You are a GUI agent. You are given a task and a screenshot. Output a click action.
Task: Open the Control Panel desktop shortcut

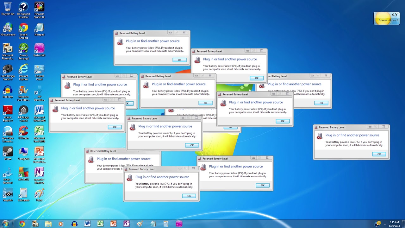39,72
